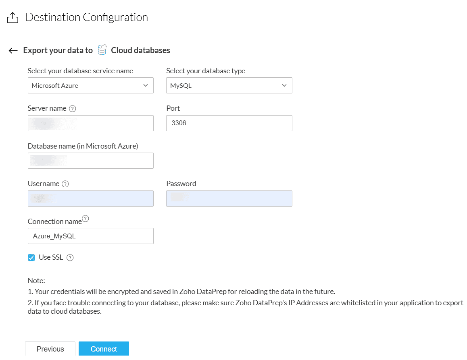Click the chevron on the MySQL dropdown
The image size is (467, 360).
[284, 85]
